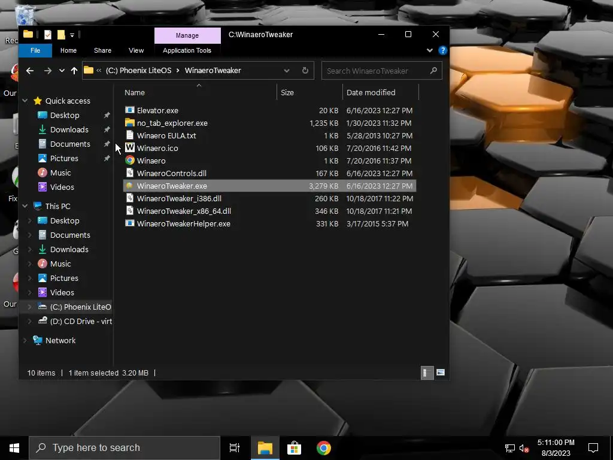Viewport: 613px width, 460px height.
Task: Click the Search WinaeroTweaker field
Action: pyautogui.click(x=381, y=71)
